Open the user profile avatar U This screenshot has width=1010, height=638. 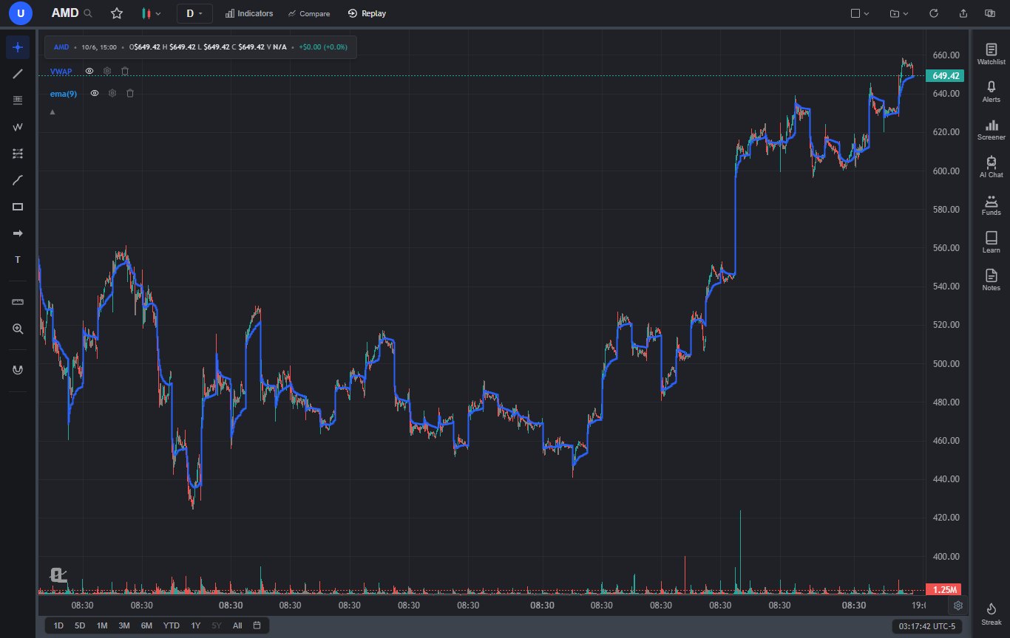coord(20,13)
